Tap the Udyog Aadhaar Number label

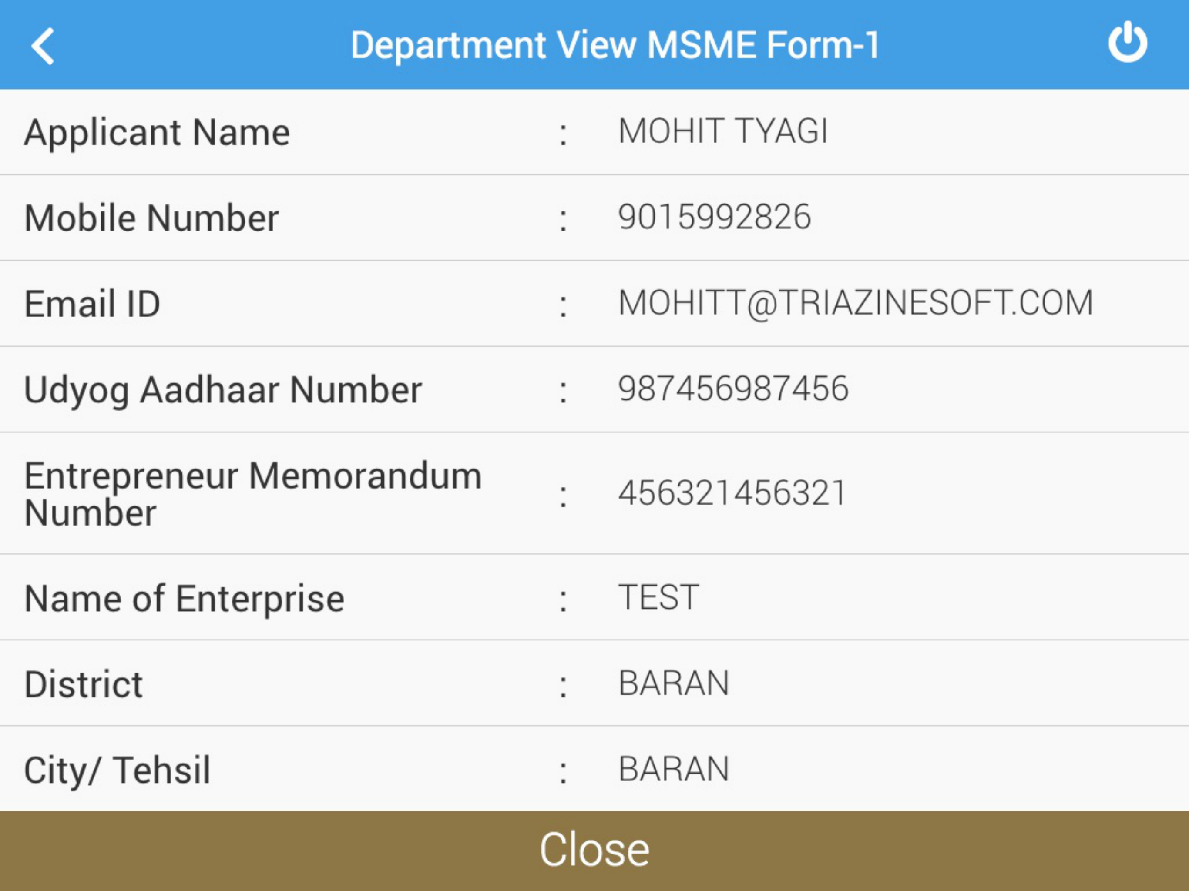coord(223,389)
